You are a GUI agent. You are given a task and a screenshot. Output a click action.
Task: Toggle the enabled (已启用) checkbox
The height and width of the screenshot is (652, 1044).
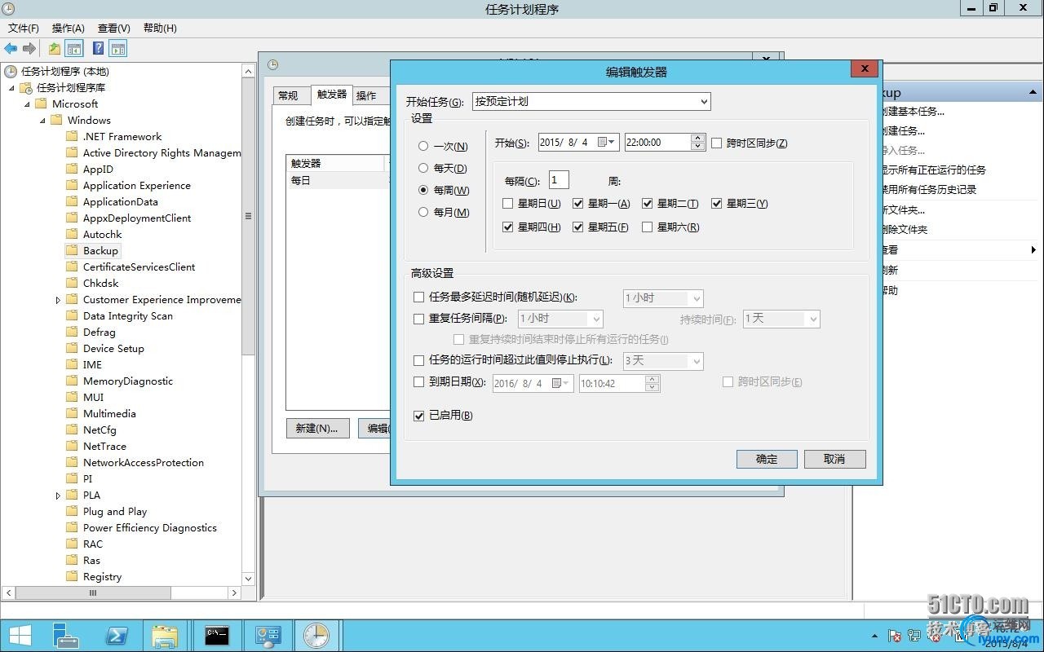tap(419, 416)
